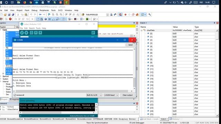
Task: Open the Debug menu in uVision
Action: point(35,10)
